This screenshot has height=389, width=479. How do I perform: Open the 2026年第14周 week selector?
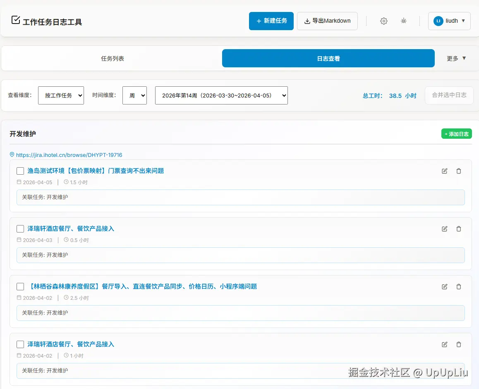coord(221,95)
